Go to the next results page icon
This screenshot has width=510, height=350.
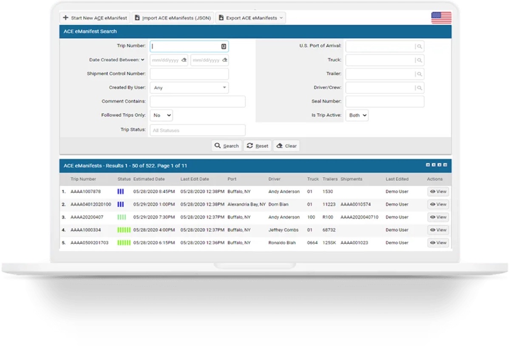coord(439,165)
